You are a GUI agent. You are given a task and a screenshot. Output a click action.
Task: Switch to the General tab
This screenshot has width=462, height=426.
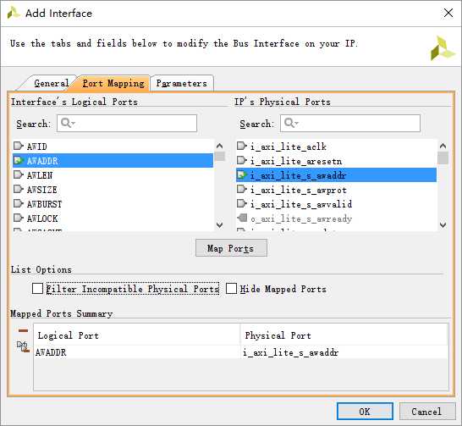point(52,84)
